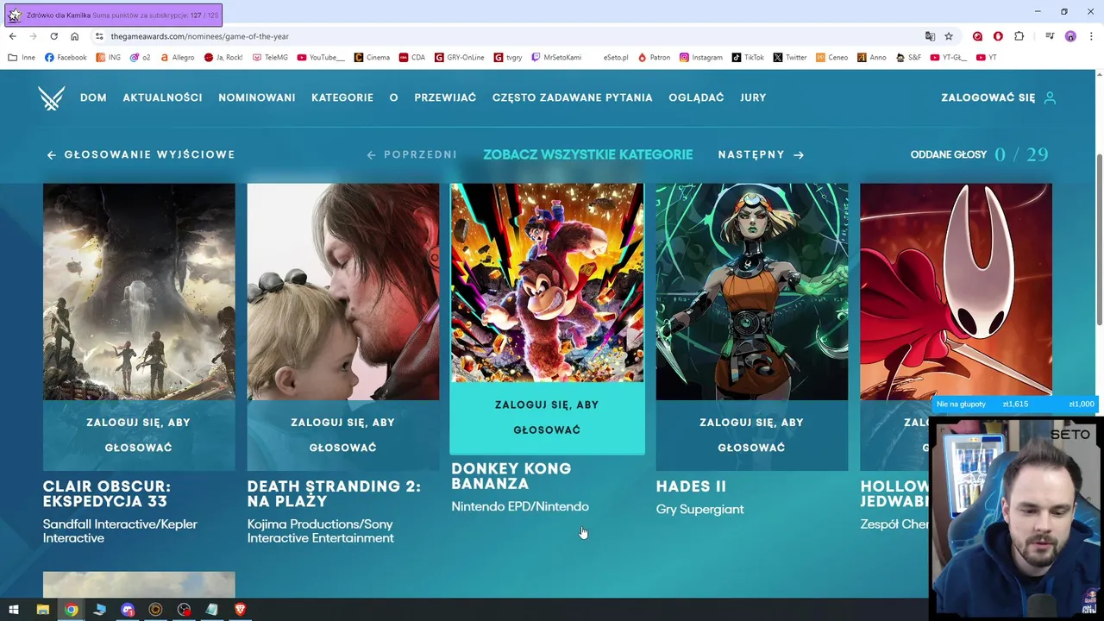Image resolution: width=1104 pixels, height=621 pixels.
Task: Click OGLĄDAĆ in the top navigation
Action: [x=696, y=97]
